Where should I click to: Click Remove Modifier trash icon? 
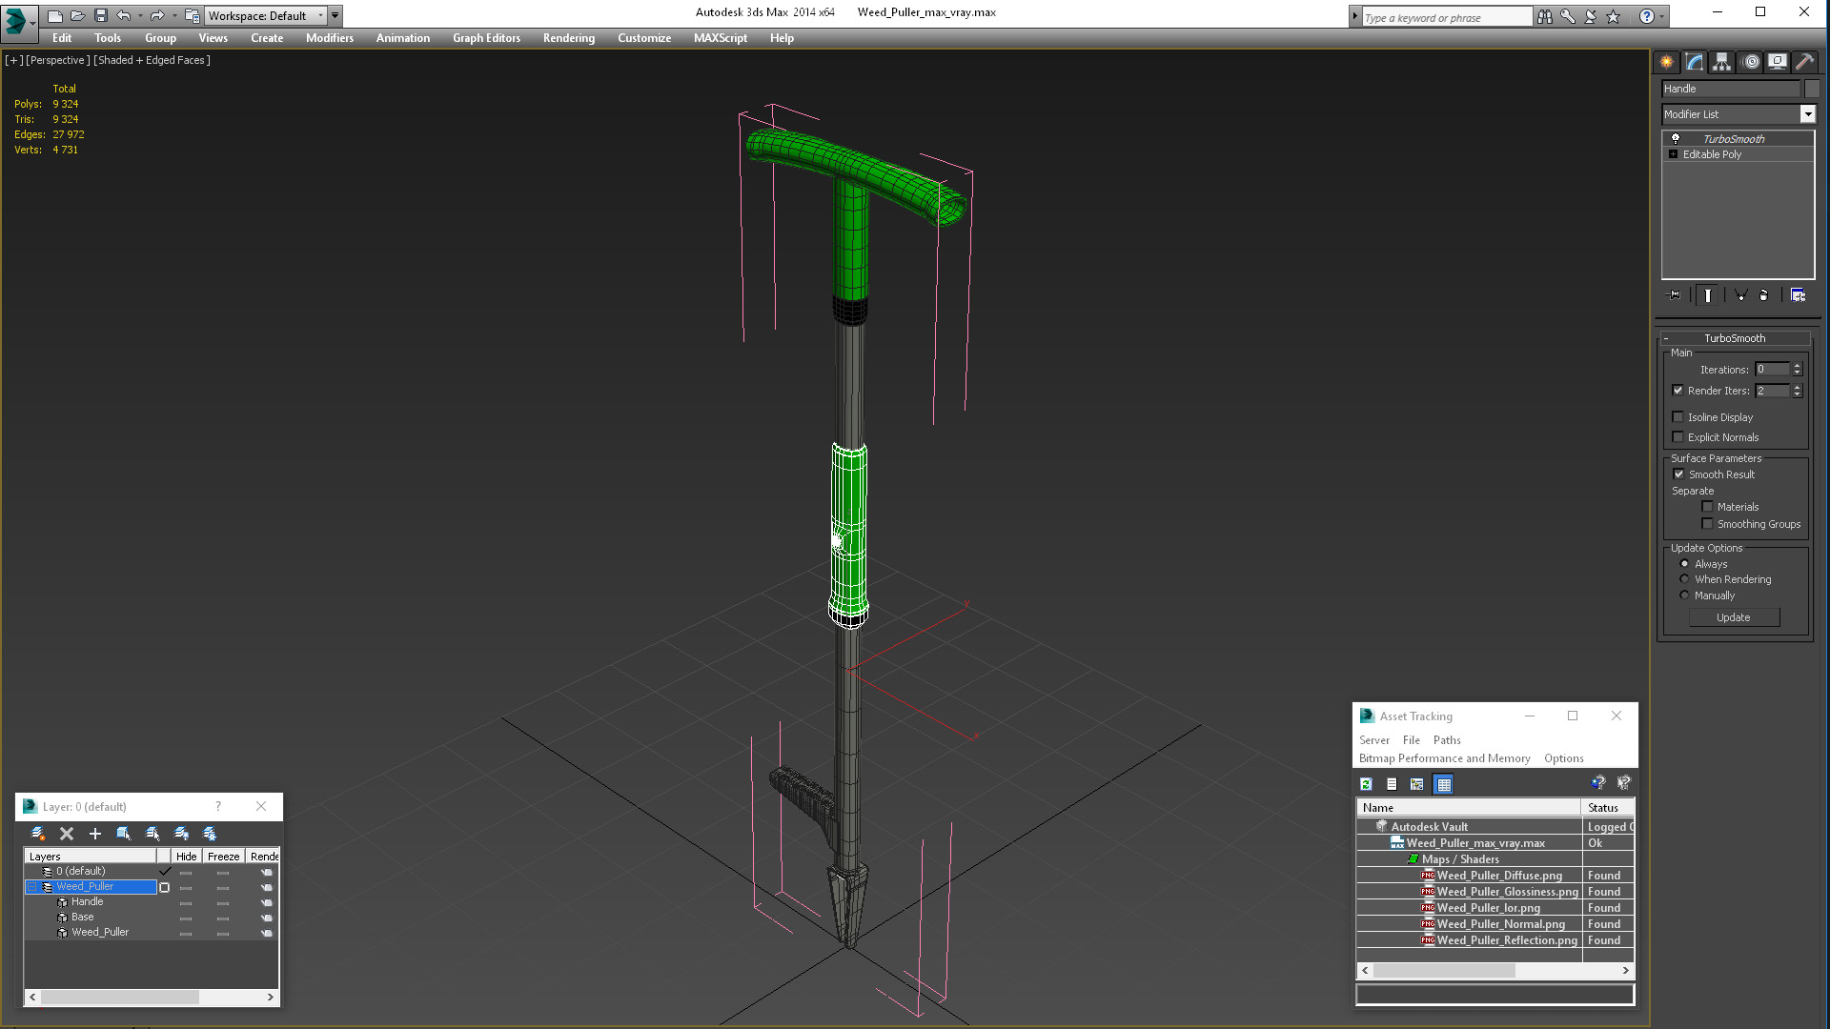pos(1763,295)
